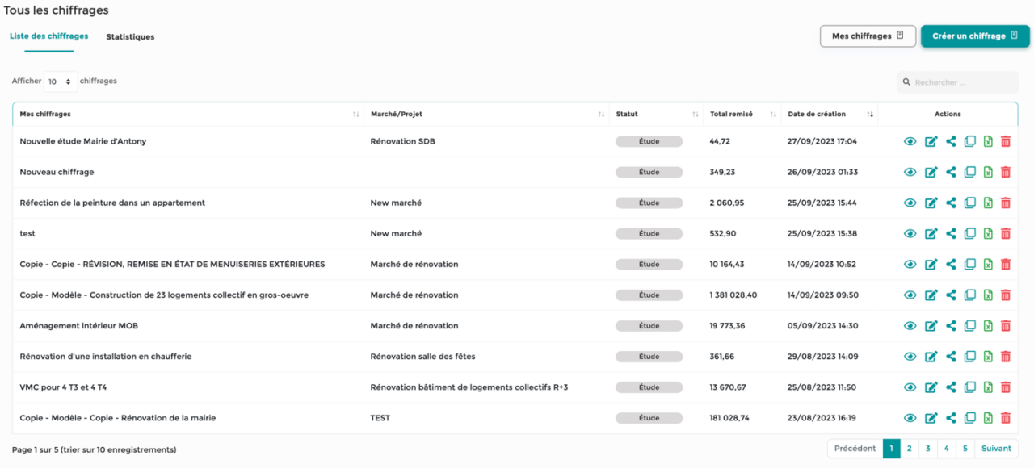
Task: Create a new chiffrage
Action: coord(974,36)
